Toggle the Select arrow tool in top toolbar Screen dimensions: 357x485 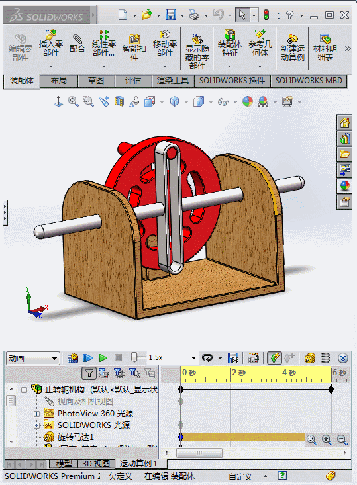tap(242, 15)
